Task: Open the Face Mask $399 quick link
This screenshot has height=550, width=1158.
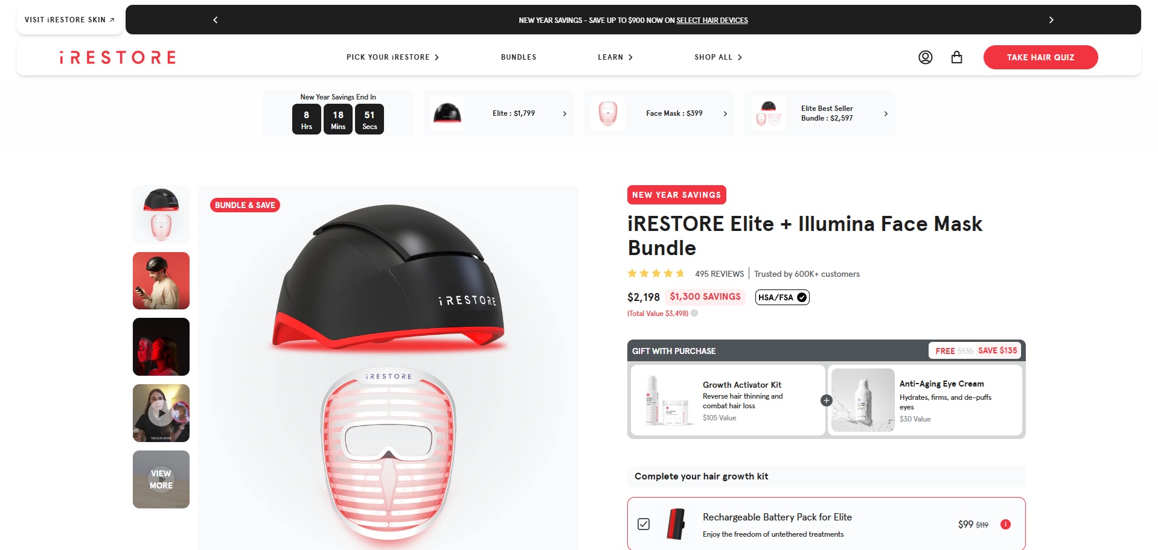Action: 659,113
